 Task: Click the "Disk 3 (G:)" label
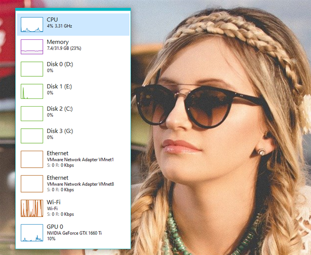click(x=60, y=131)
